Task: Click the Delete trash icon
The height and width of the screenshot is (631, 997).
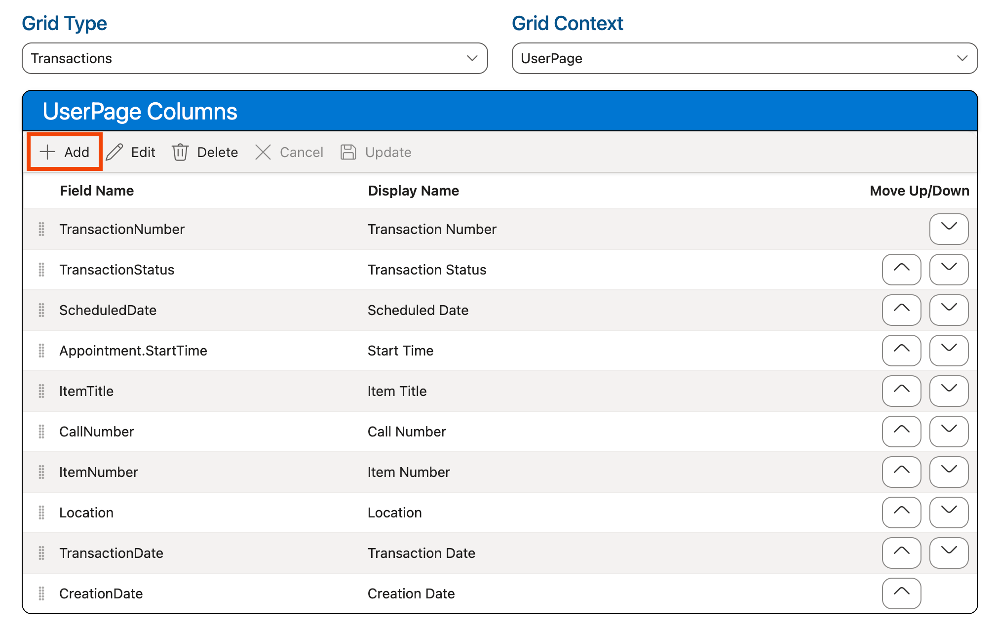Action: point(180,152)
